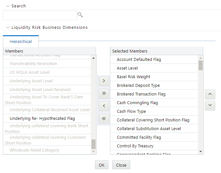Viewport: 221px width, 173px height.
Task: Select Underlying Collateral Received Asset Level
Action: [x=47, y=110]
